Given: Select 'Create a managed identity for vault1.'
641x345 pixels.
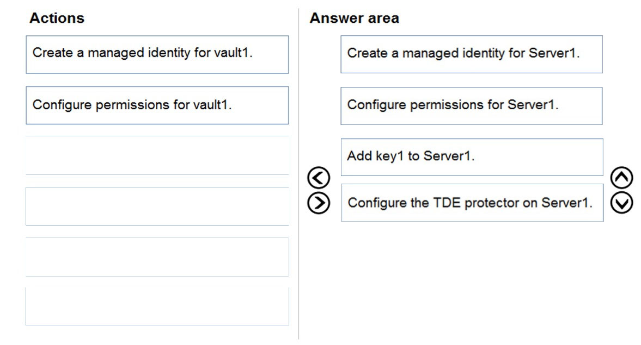Looking at the screenshot, I should pyautogui.click(x=157, y=55).
